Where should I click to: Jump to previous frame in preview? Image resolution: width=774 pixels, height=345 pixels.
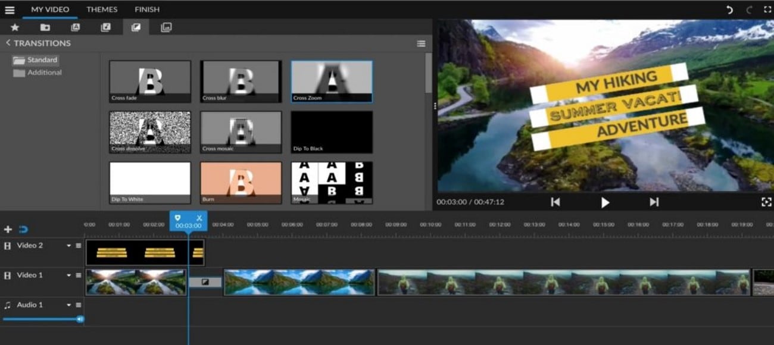tap(555, 202)
